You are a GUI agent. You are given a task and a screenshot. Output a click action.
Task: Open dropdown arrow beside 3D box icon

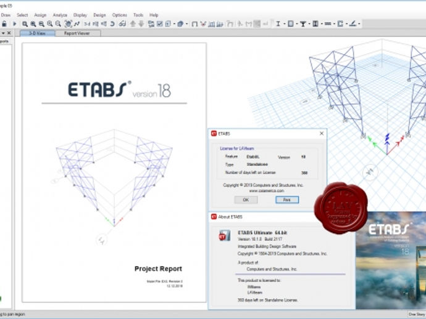coord(186,24)
